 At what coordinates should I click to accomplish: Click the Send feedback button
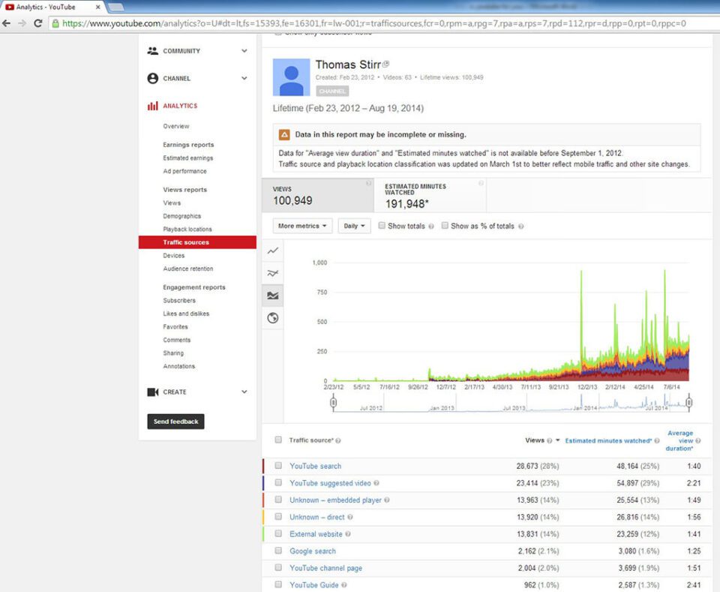[175, 422]
